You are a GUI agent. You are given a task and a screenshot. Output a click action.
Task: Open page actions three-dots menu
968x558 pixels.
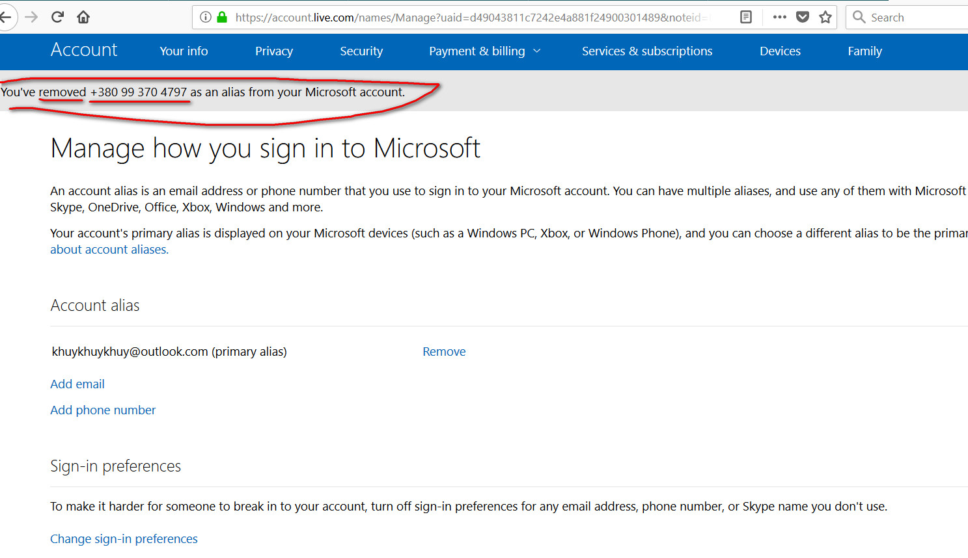click(779, 17)
